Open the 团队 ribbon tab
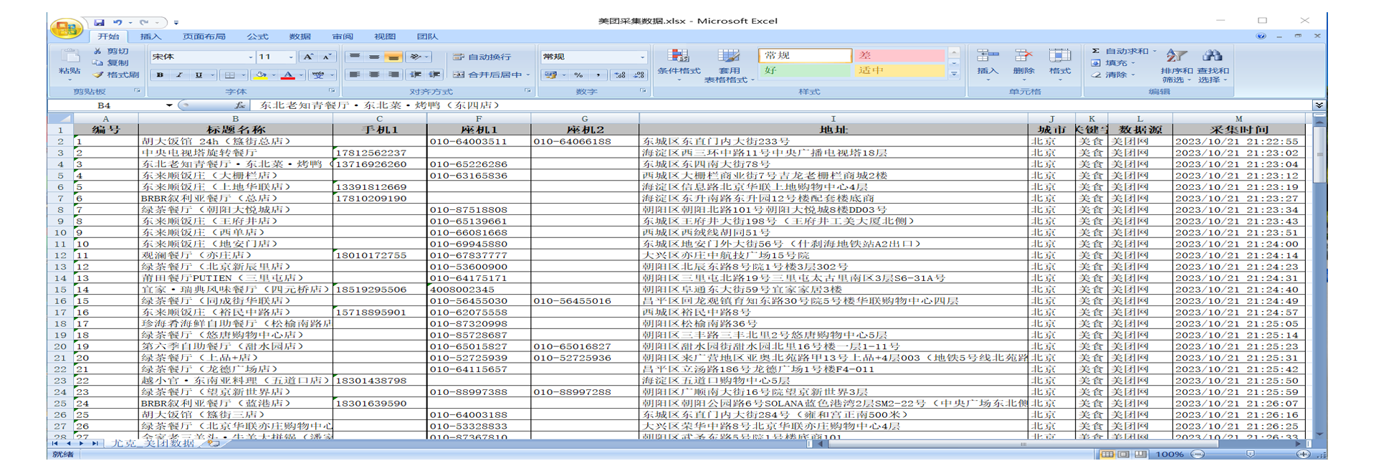The height and width of the screenshot is (466, 1376). tap(427, 37)
